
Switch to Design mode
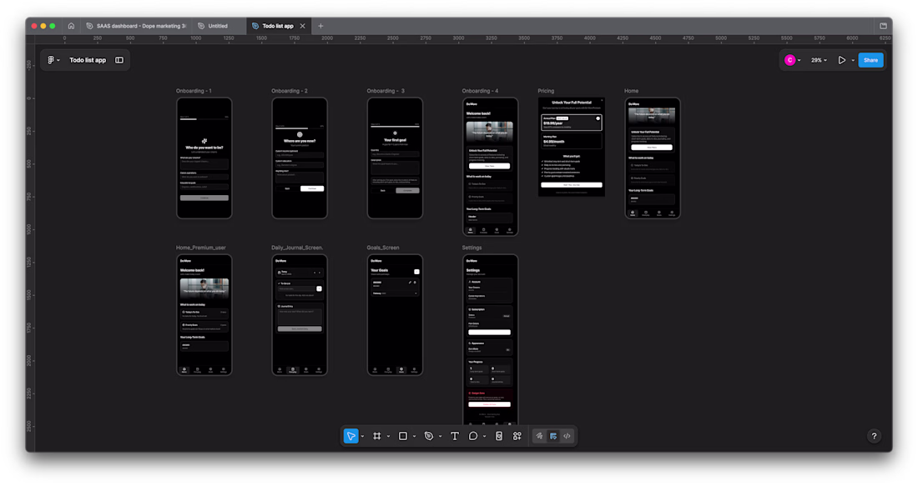(x=553, y=436)
